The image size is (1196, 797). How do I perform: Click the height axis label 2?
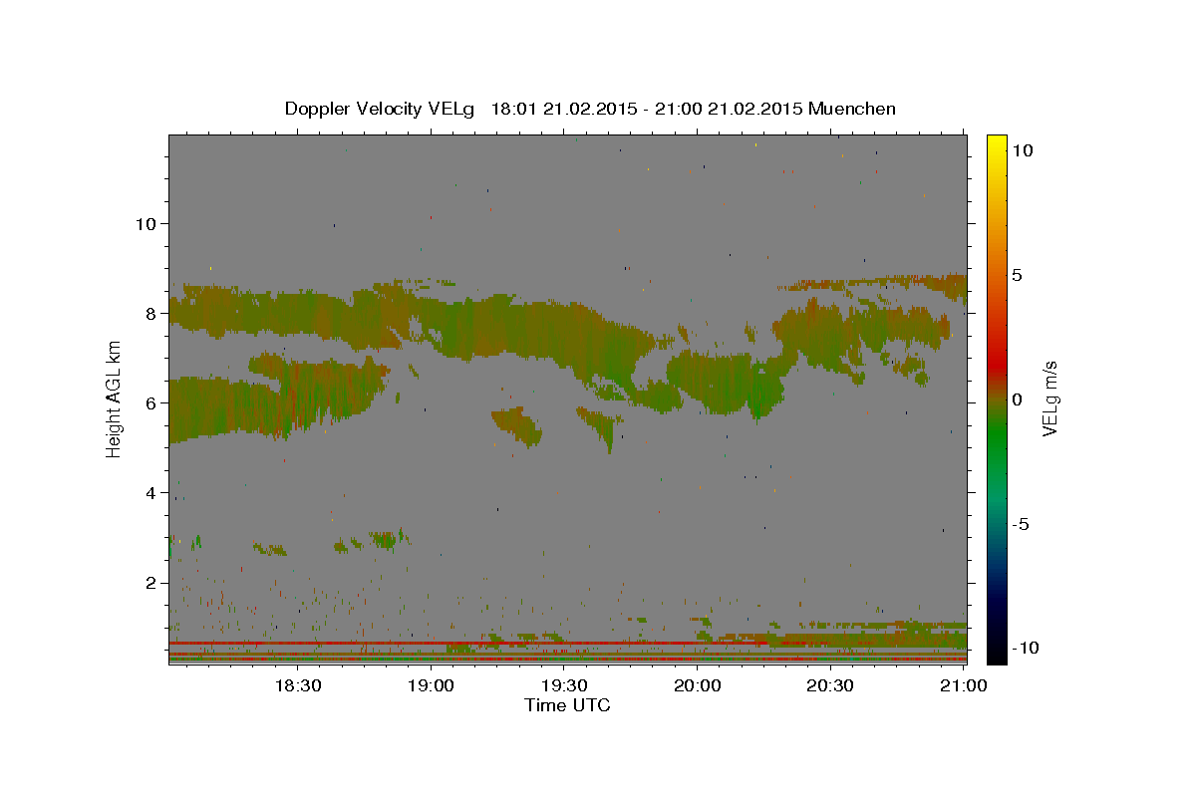[151, 582]
